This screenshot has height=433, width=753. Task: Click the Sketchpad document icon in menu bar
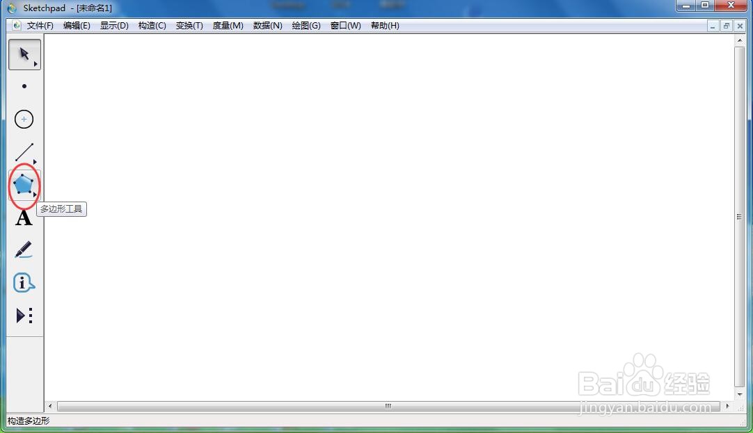coord(16,26)
